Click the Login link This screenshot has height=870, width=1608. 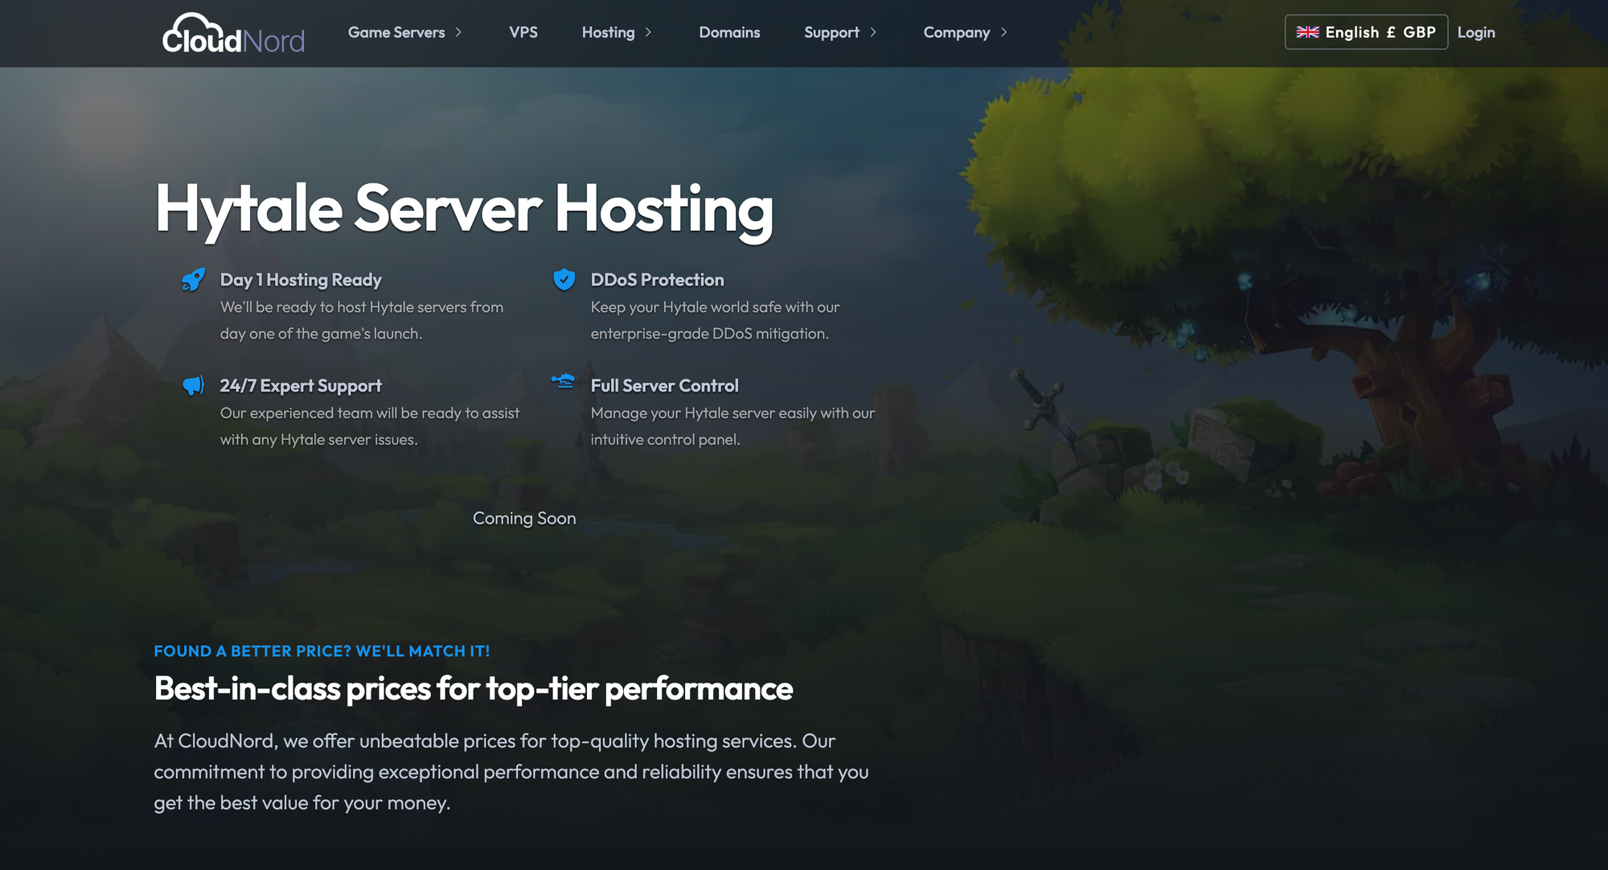pos(1475,32)
